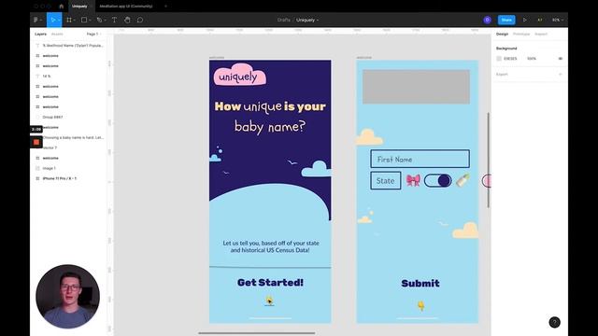This screenshot has height=336, width=598.
Task: Click the background hex color value
Action: [510, 59]
